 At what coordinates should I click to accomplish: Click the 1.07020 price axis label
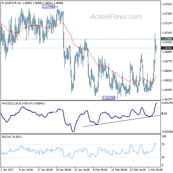[167, 42]
